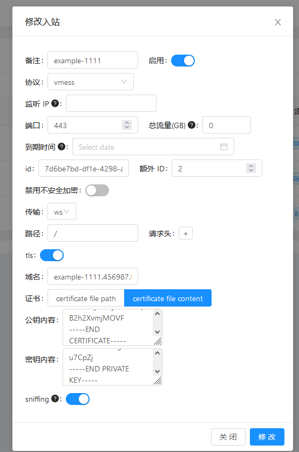Click the 额外 ID stepper arrows
This screenshot has width=299, height=452.
tap(251, 168)
